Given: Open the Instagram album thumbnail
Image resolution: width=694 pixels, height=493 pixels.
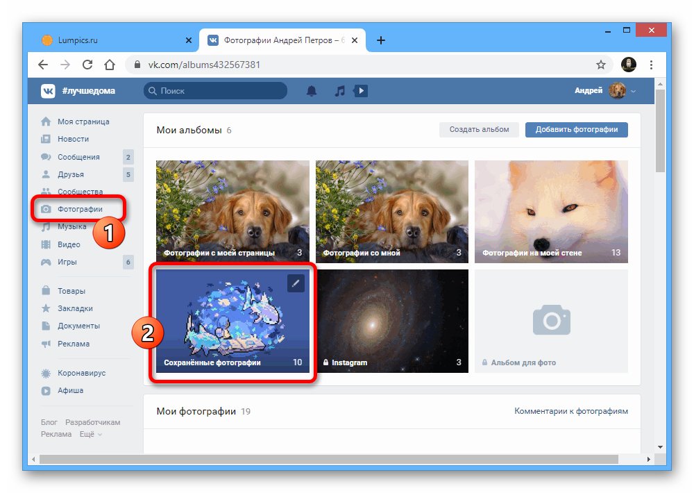Looking at the screenshot, I should pos(392,321).
